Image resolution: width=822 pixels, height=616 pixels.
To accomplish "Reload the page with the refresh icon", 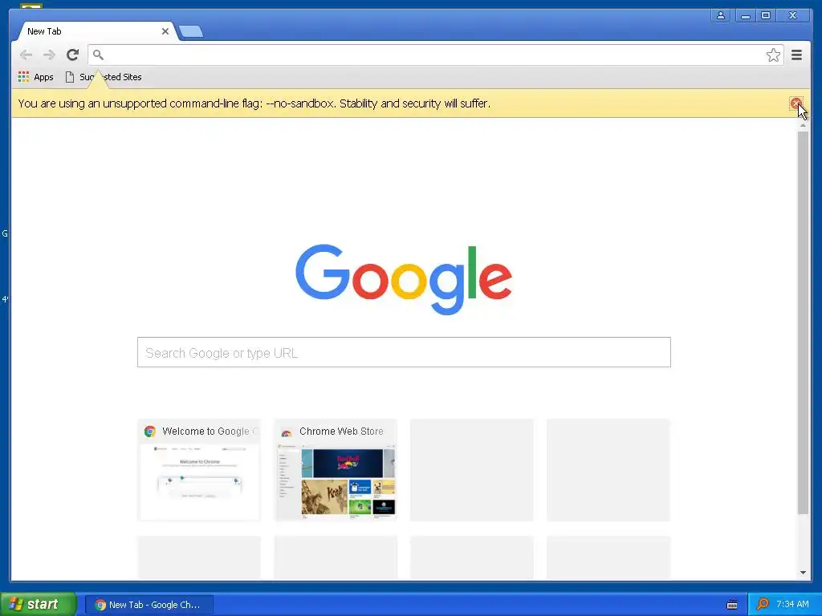I will coord(72,55).
